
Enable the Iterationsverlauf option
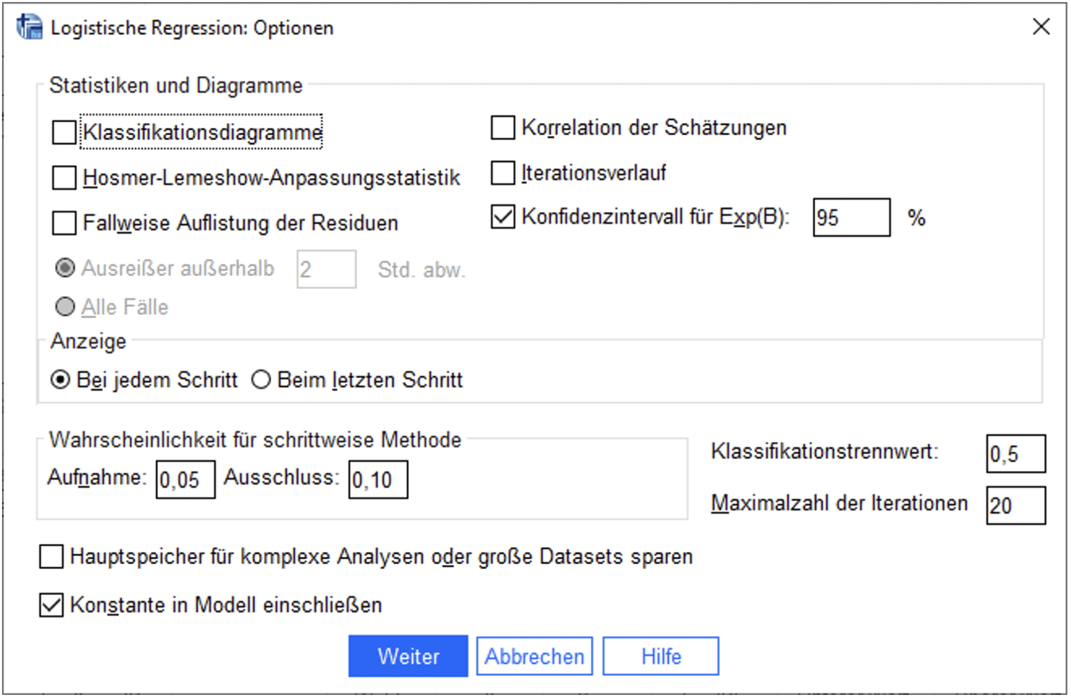(x=503, y=171)
